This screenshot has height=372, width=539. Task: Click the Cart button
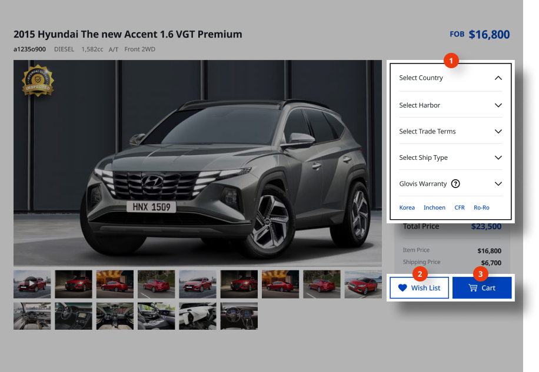tap(482, 288)
